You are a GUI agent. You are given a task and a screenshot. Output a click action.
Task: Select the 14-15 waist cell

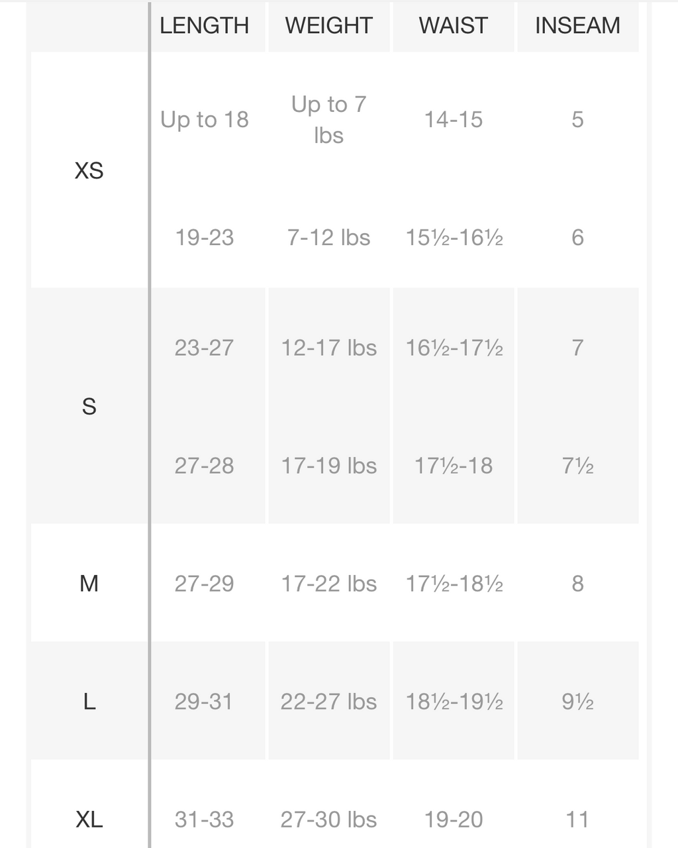454,119
